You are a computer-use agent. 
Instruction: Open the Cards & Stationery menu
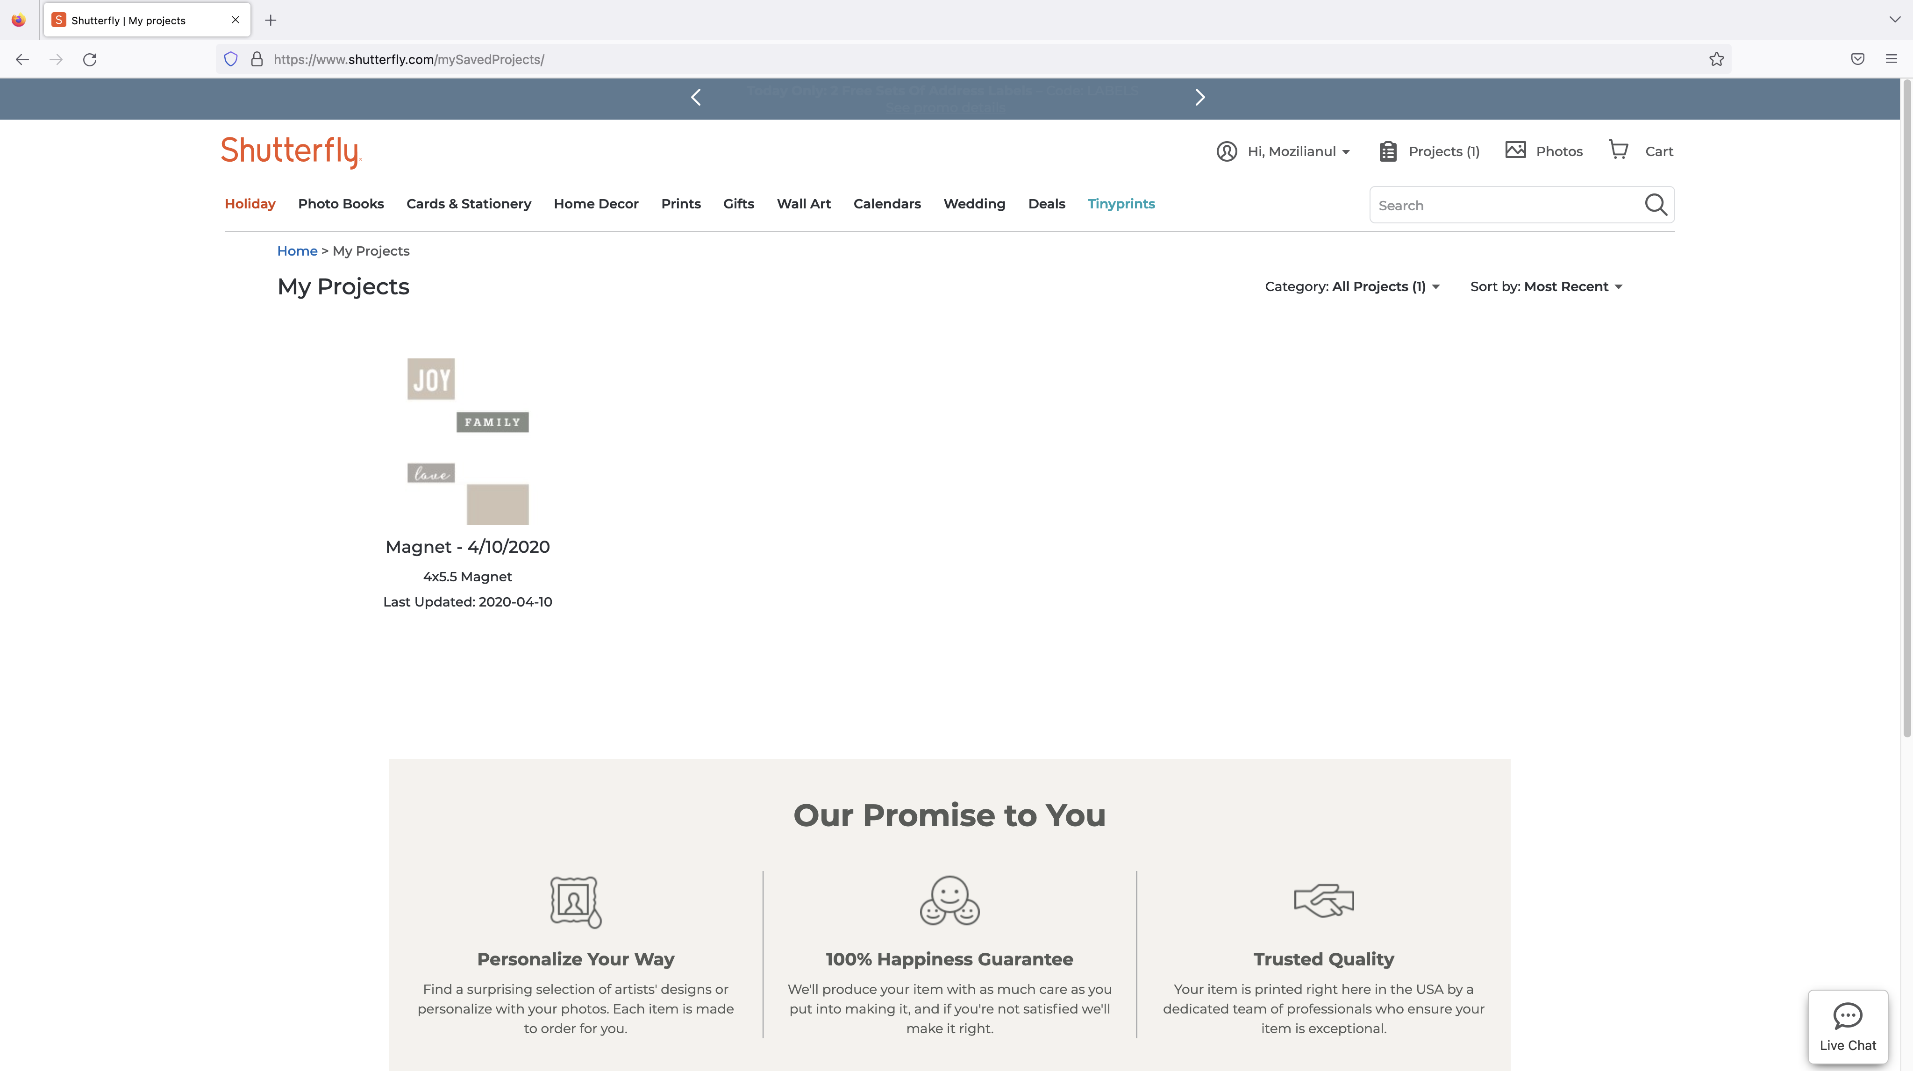[x=469, y=204]
